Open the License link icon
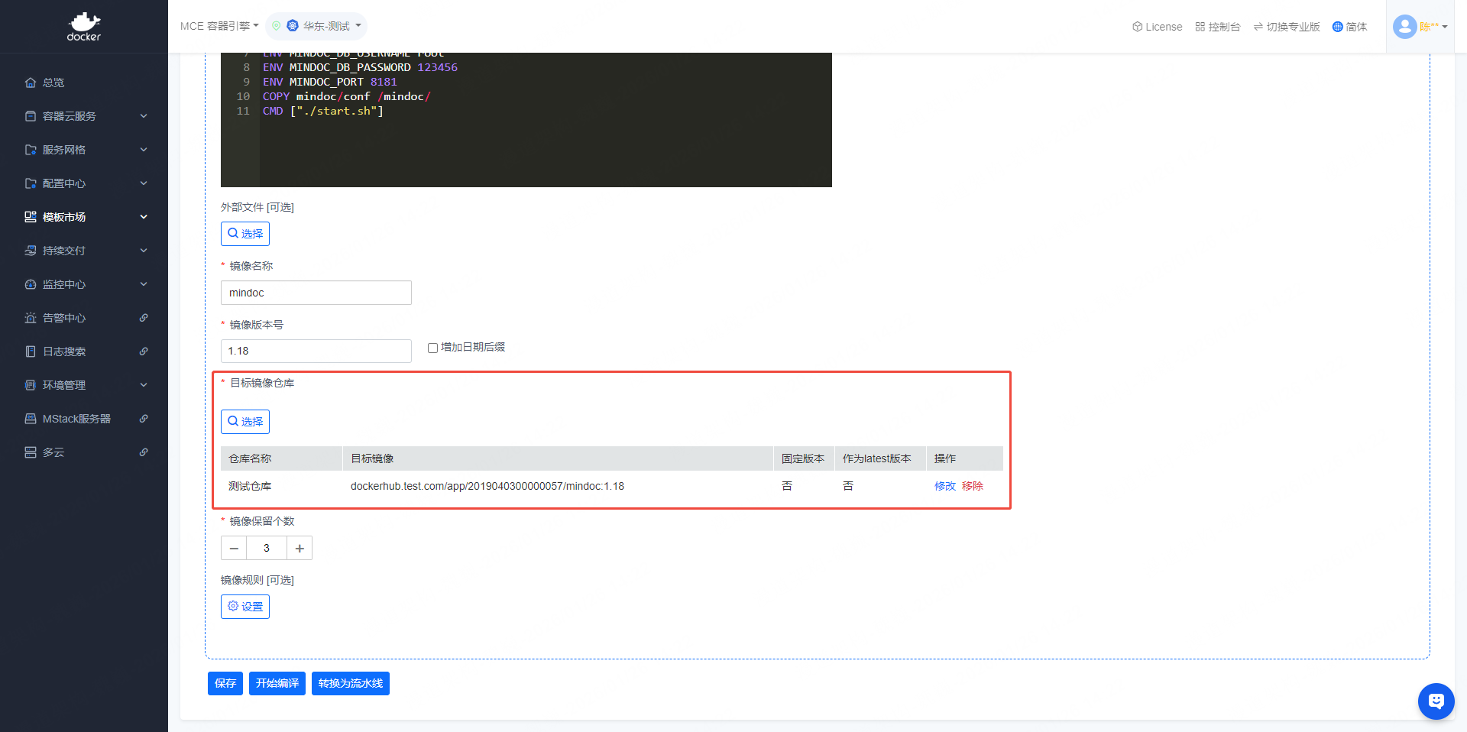1467x732 pixels. [1138, 27]
